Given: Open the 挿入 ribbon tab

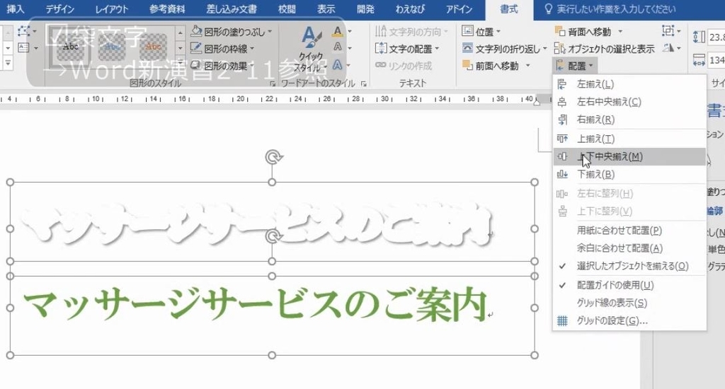Looking at the screenshot, I should (x=16, y=9).
